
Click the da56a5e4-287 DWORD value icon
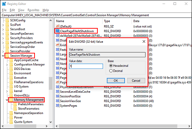pyautogui.click(x=58, y=36)
